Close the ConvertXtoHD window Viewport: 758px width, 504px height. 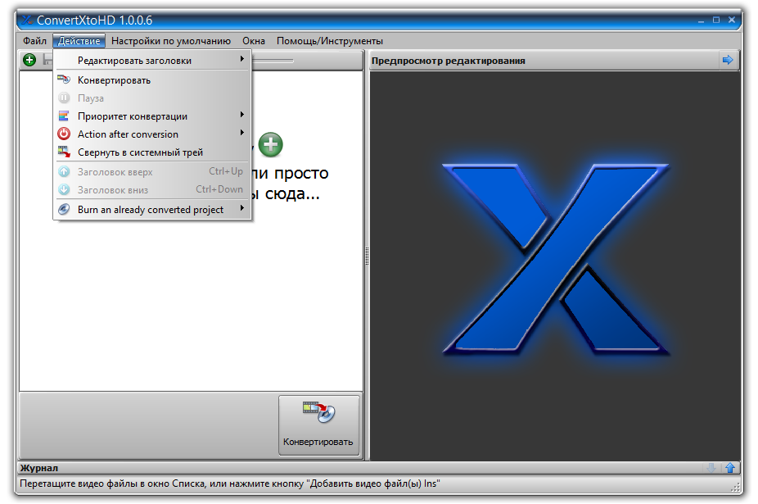click(732, 20)
